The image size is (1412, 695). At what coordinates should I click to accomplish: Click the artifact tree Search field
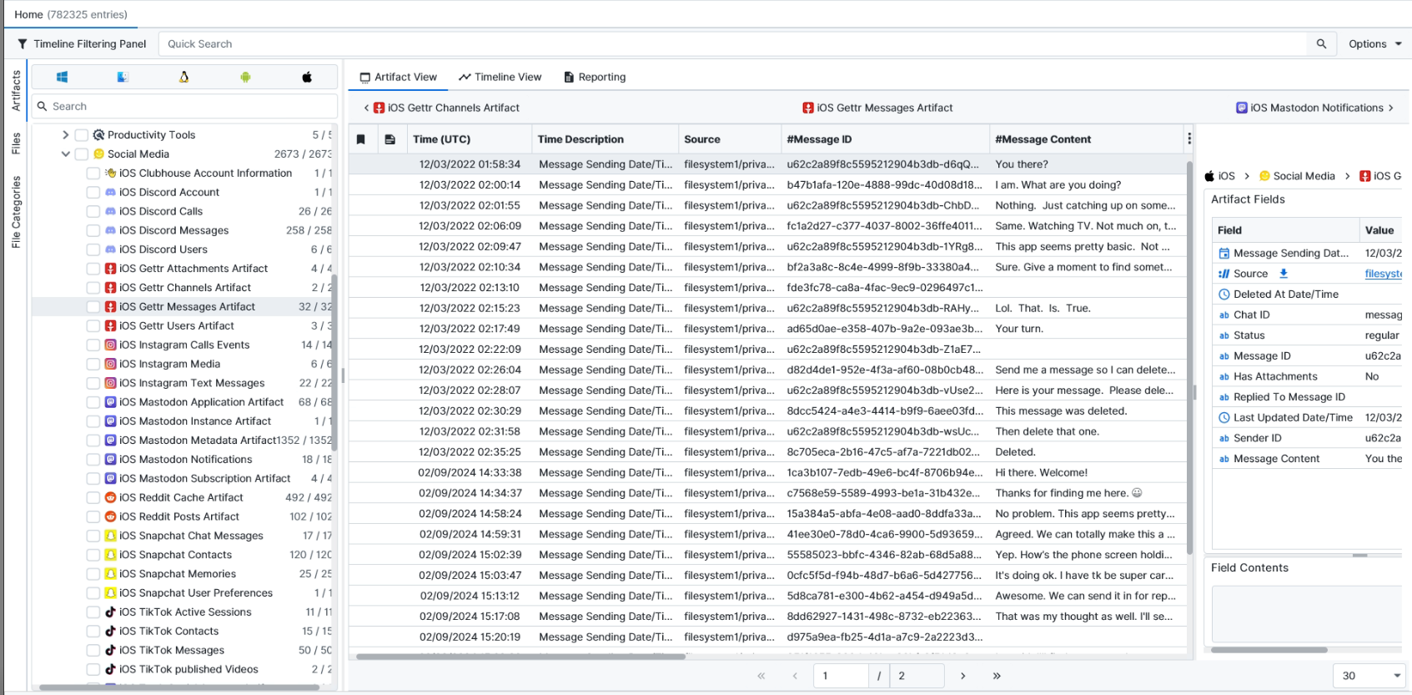coord(185,106)
